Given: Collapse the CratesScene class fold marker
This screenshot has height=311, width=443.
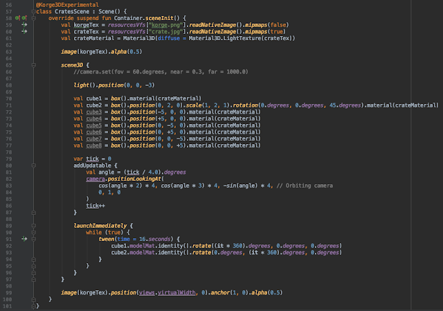Looking at the screenshot, I should pyautogui.click(x=33, y=10).
